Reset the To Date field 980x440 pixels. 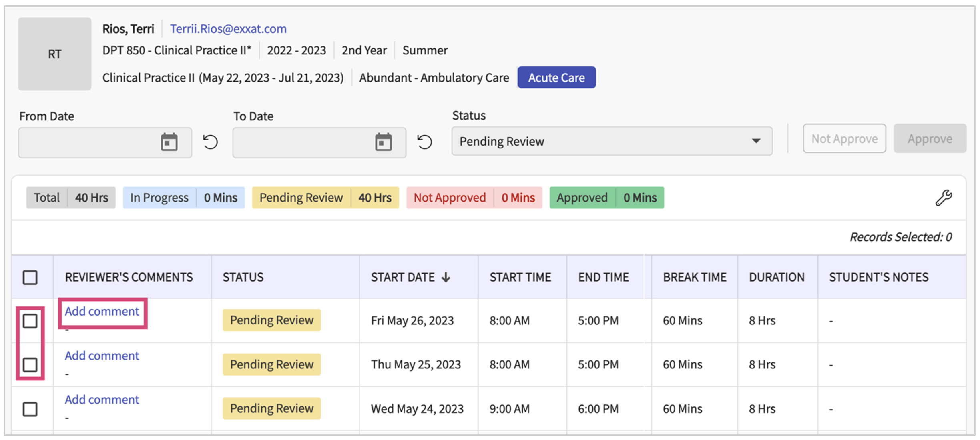pyautogui.click(x=424, y=142)
